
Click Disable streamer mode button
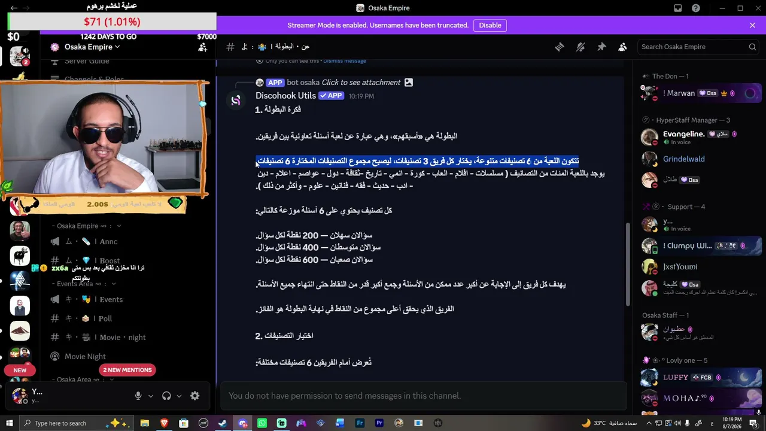(x=490, y=25)
